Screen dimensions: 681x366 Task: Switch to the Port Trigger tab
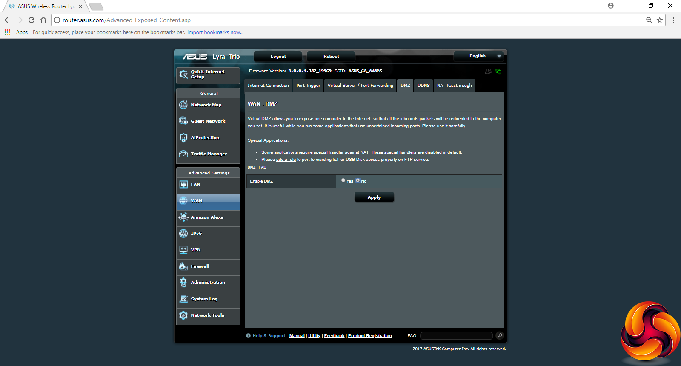pyautogui.click(x=308, y=85)
